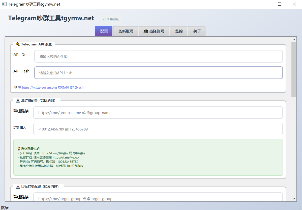This screenshot has width=302, height=210.
Task: Select the source 群组链接 input box
Action: click(x=158, y=113)
